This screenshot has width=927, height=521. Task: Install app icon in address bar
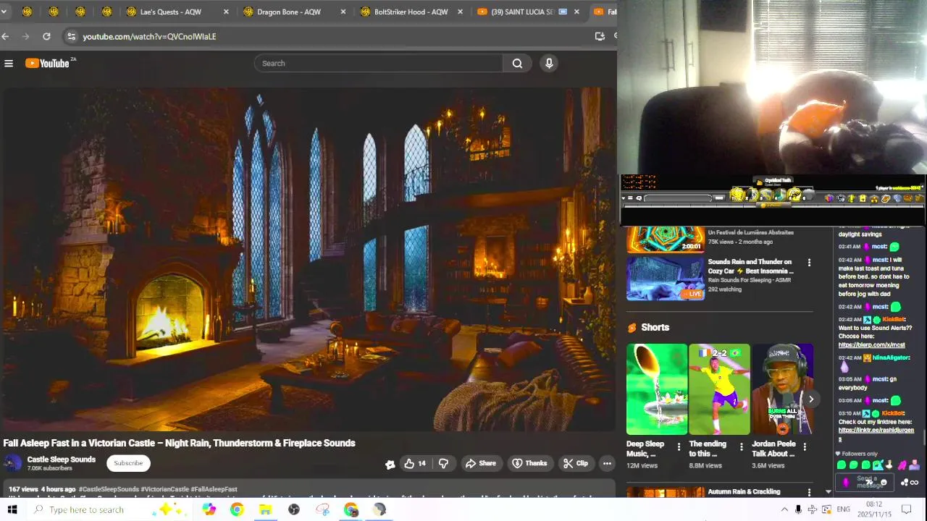tap(600, 36)
